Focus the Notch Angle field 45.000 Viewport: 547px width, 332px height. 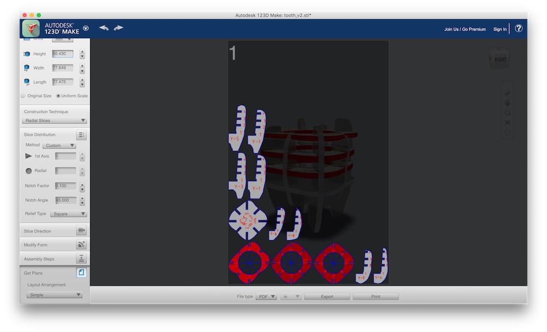pyautogui.click(x=66, y=200)
